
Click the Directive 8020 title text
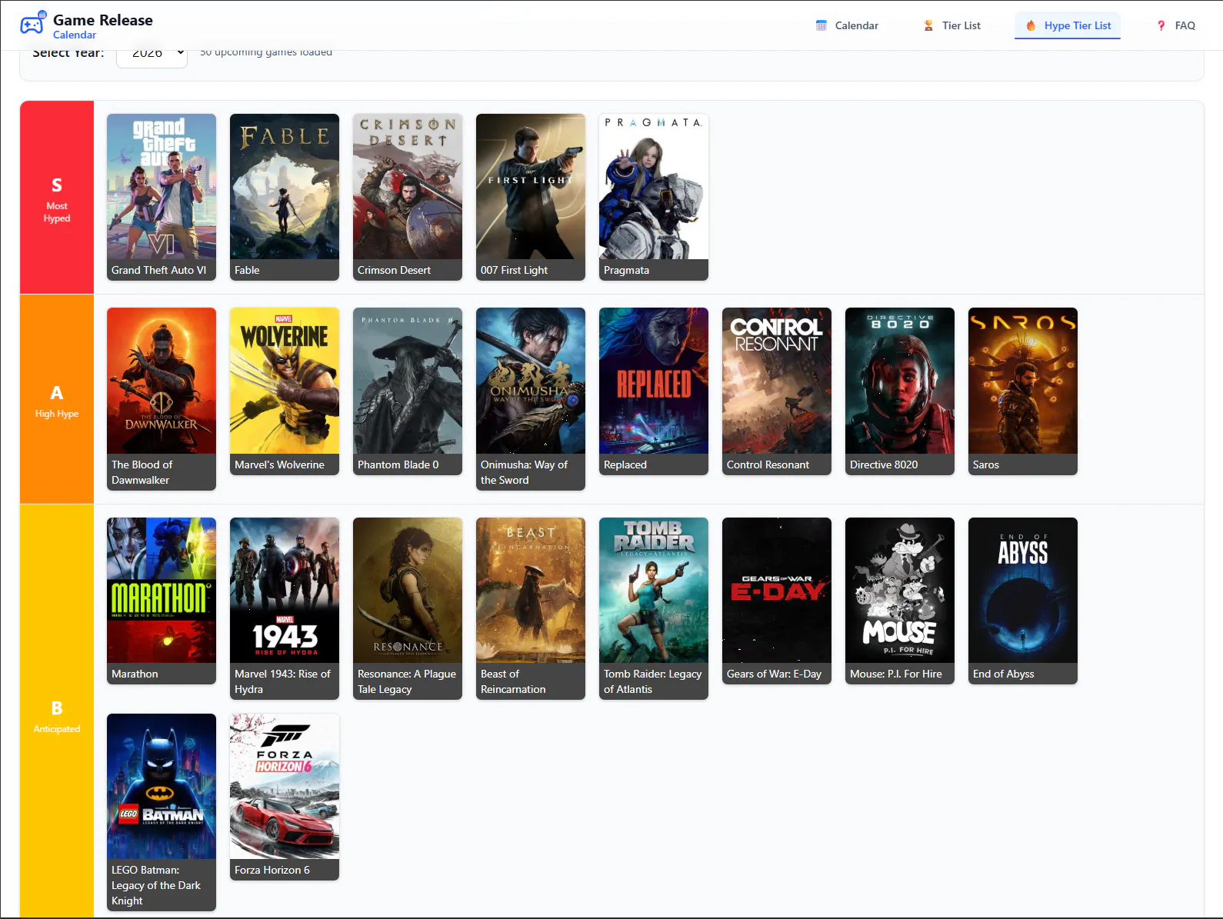coord(884,464)
